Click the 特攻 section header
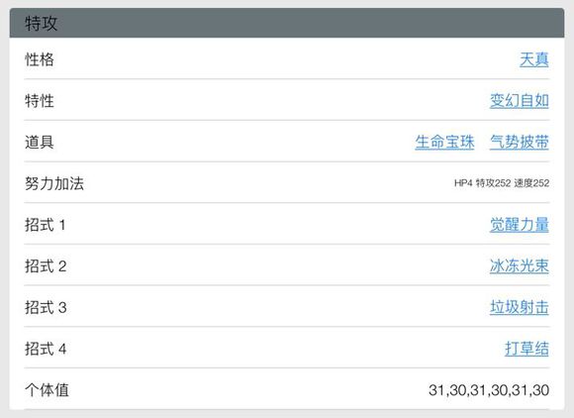The image size is (574, 418). tap(287, 23)
